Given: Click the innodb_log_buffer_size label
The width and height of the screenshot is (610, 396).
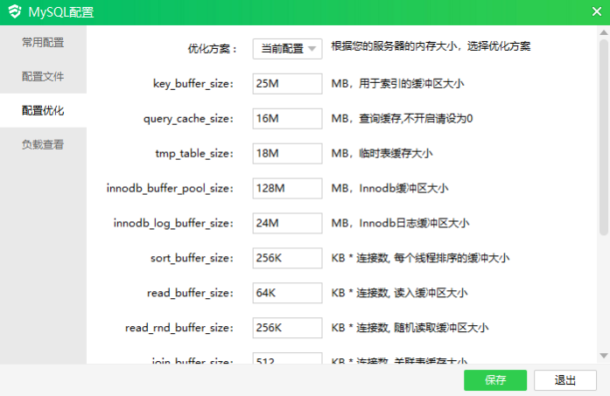Looking at the screenshot, I should coord(173,224).
